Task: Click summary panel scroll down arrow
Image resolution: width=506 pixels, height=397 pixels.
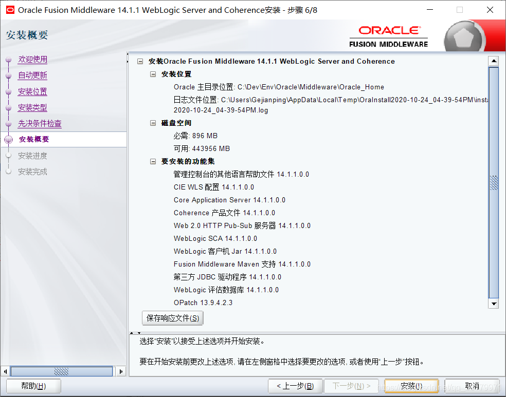Action: point(494,303)
